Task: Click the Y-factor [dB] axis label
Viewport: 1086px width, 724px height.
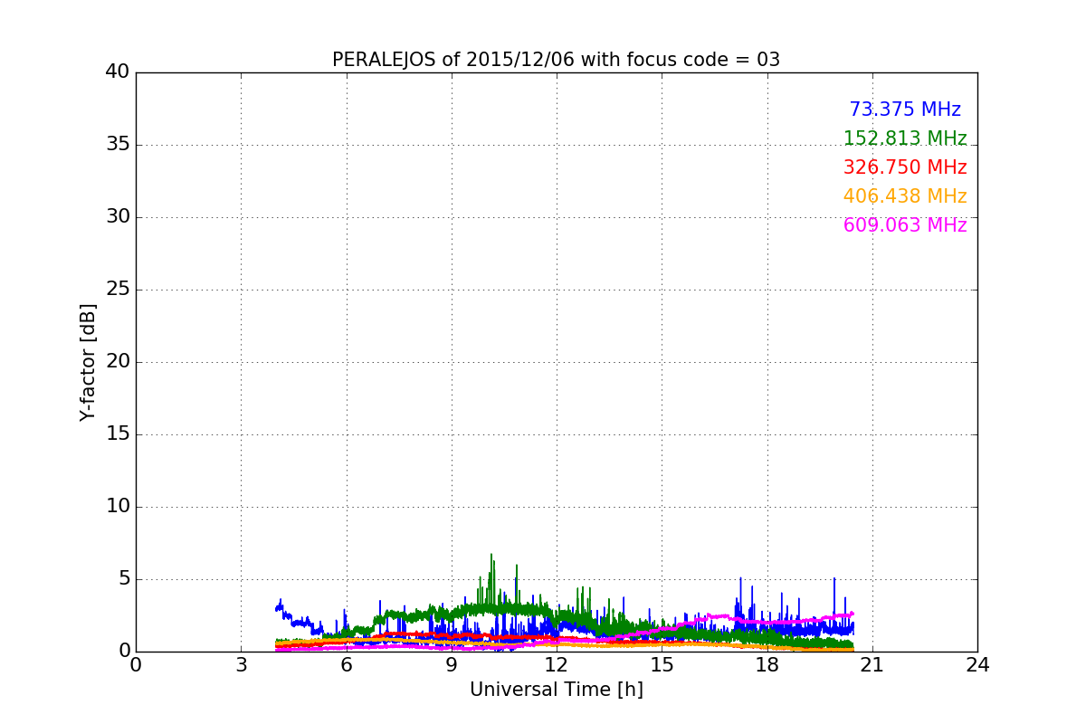Action: click(x=88, y=362)
